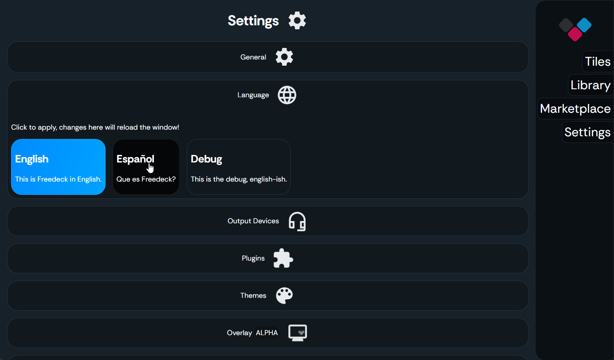Image resolution: width=614 pixels, height=360 pixels.
Task: Click the General section gear icon
Action: [x=284, y=57]
